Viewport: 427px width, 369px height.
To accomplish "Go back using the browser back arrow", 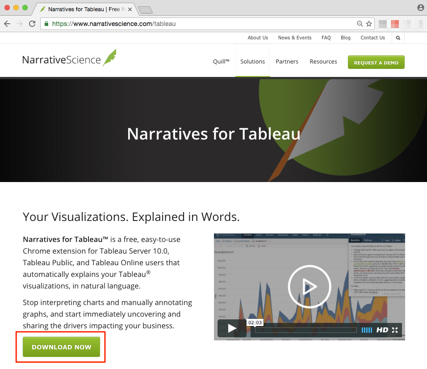I will click(8, 23).
